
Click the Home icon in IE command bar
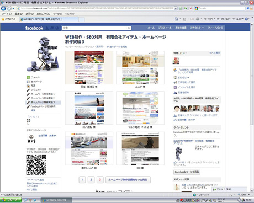(x=177, y=19)
